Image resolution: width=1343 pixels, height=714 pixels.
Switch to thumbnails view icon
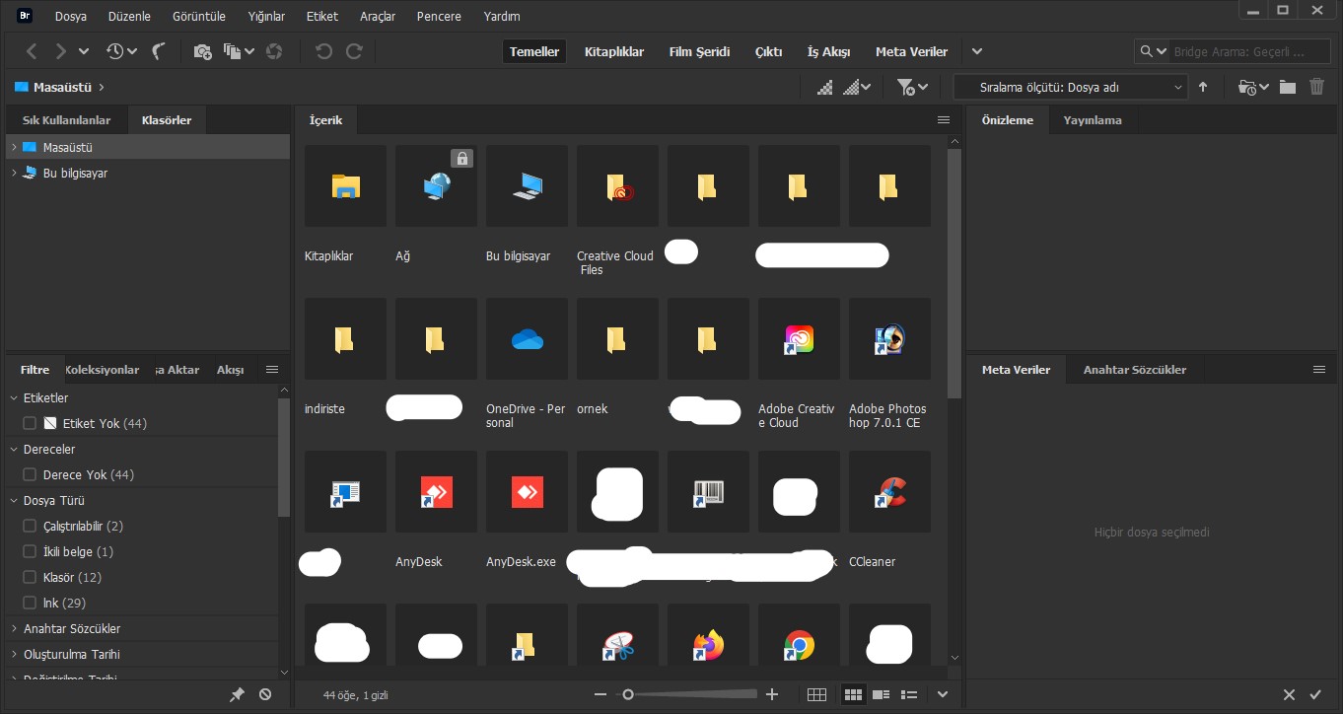pyautogui.click(x=854, y=694)
